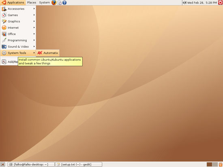
Task: Open the Places menu
Action: click(x=32, y=2)
